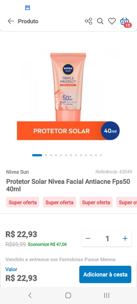Viewport: 137px width, 304px height.
Task: Open the share icon in header
Action: click(x=89, y=21)
